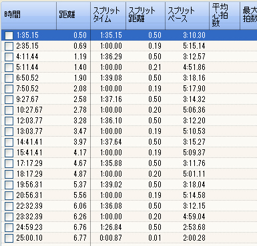
Task: Check the 9:27.67 lap checkbox
Action: click(x=9, y=99)
